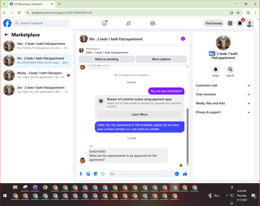This screenshot has height=206, width=260.
Task: Click Find friends button
Action: 214,23
